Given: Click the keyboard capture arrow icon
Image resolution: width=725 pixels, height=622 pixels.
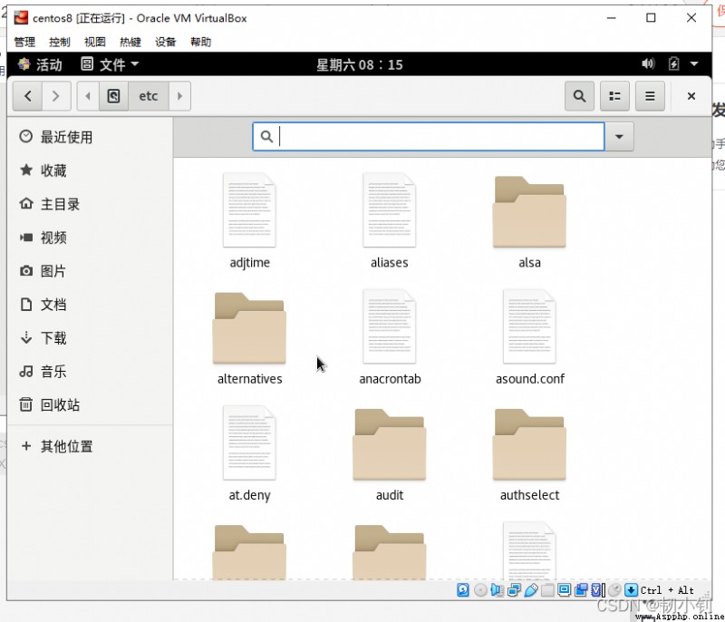Looking at the screenshot, I should click(x=631, y=590).
